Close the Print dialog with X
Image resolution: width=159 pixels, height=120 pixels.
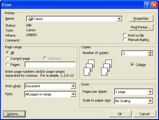154,5
